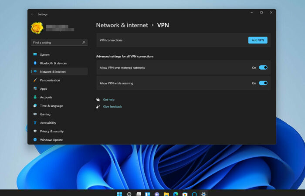This screenshot has width=305, height=196.
Task: Open the Get help link
Action: tap(109, 100)
